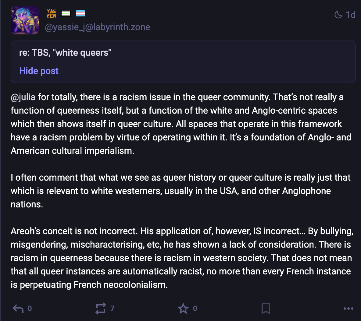Open the three-dot more options menu

pyautogui.click(x=348, y=309)
